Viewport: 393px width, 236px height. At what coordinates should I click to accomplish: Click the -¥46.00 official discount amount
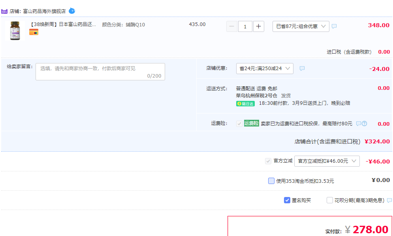pyautogui.click(x=378, y=162)
